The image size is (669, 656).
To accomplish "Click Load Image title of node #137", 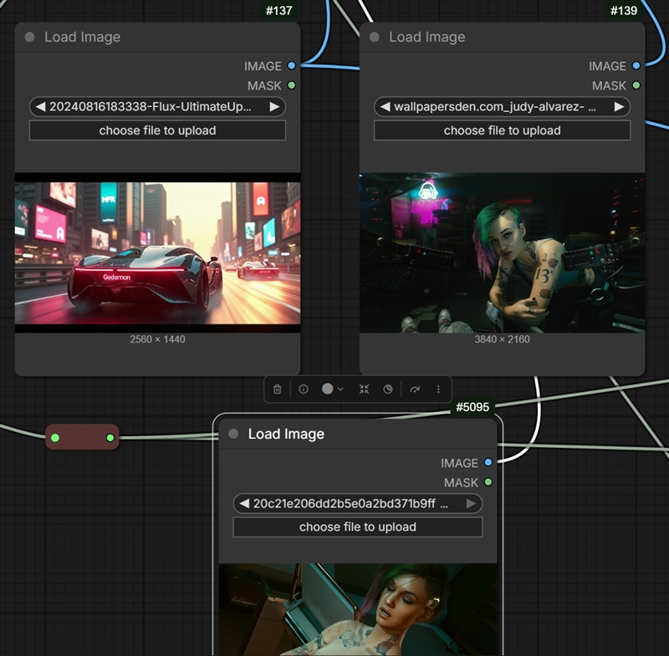I will (x=82, y=37).
